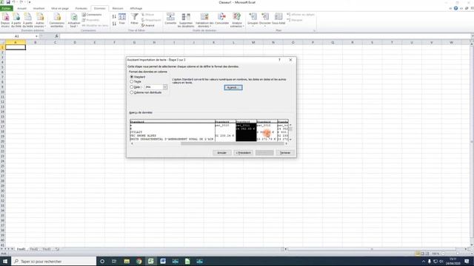Open the Trier sort dialog icon

(x=122, y=18)
